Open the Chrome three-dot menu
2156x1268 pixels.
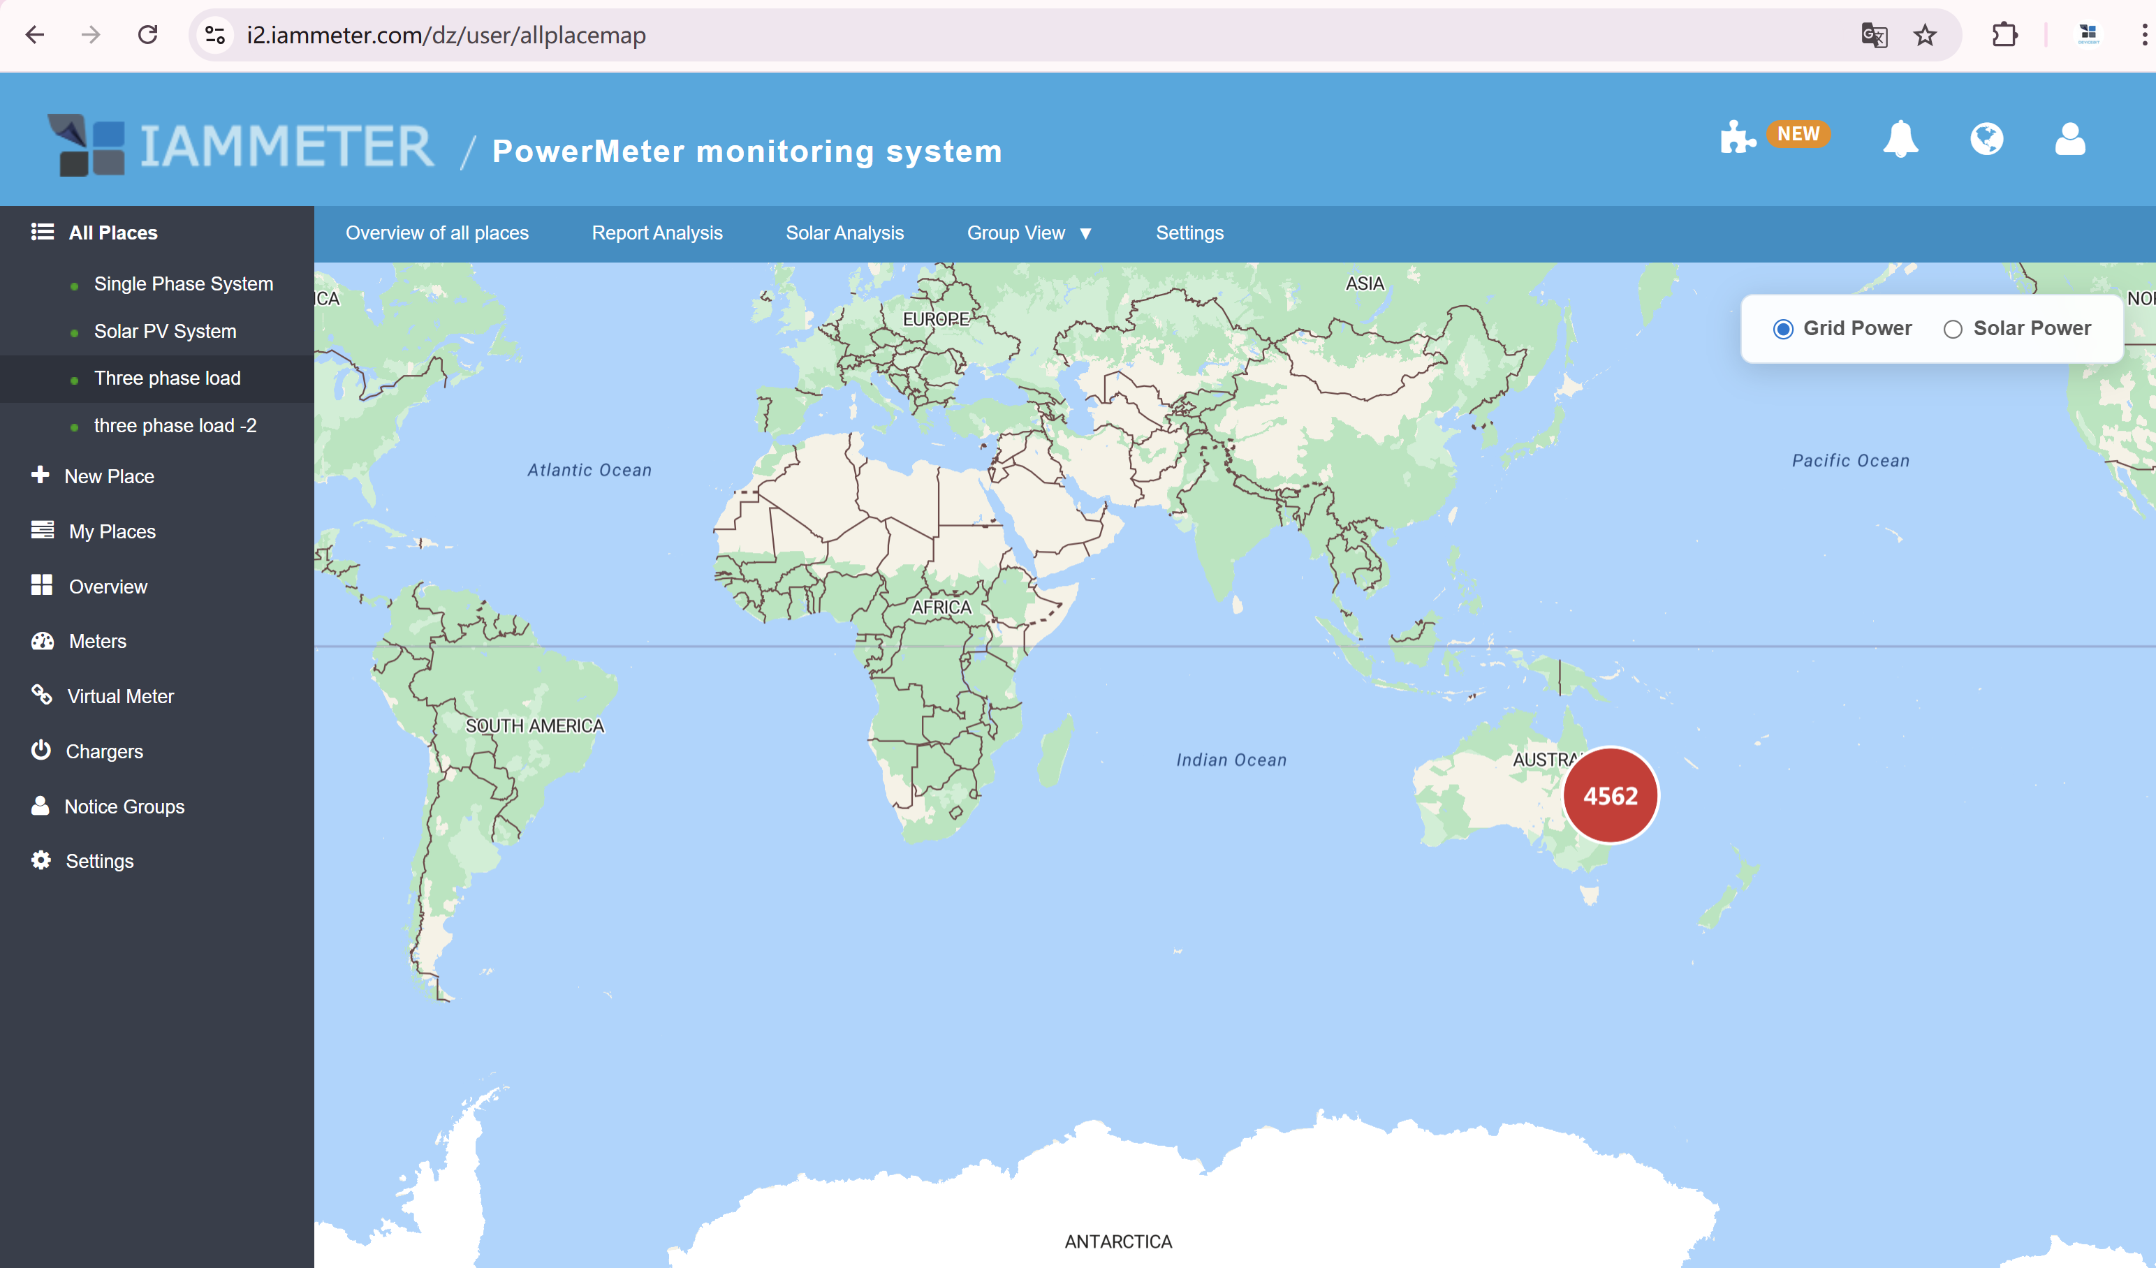pos(2143,35)
